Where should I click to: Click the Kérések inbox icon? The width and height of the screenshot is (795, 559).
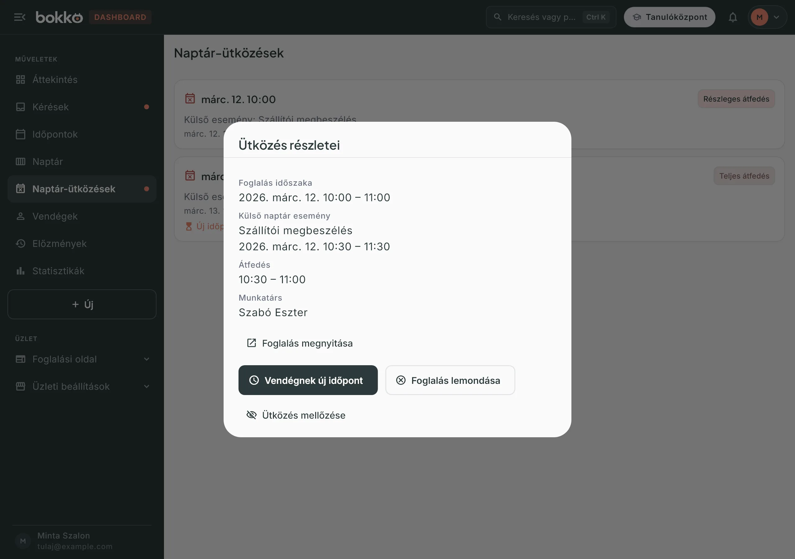pyautogui.click(x=20, y=107)
